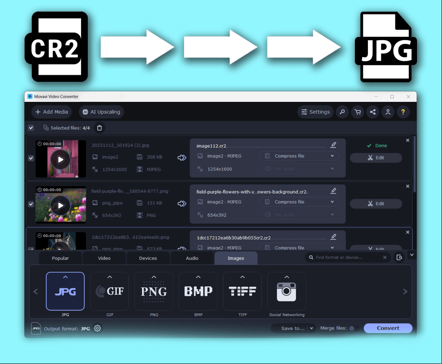Click the Done status text
This screenshot has height=364, width=442.
(381, 146)
